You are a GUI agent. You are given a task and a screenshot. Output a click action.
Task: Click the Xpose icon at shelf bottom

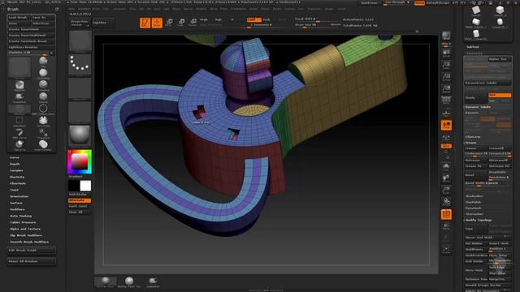[446, 250]
